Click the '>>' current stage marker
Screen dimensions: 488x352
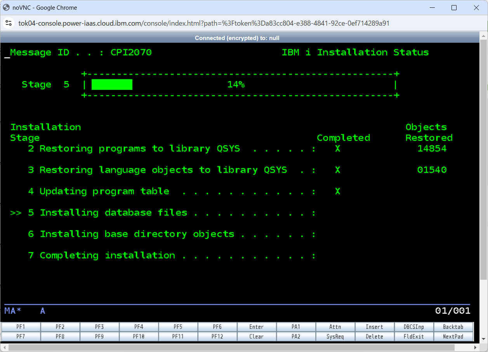16,213
